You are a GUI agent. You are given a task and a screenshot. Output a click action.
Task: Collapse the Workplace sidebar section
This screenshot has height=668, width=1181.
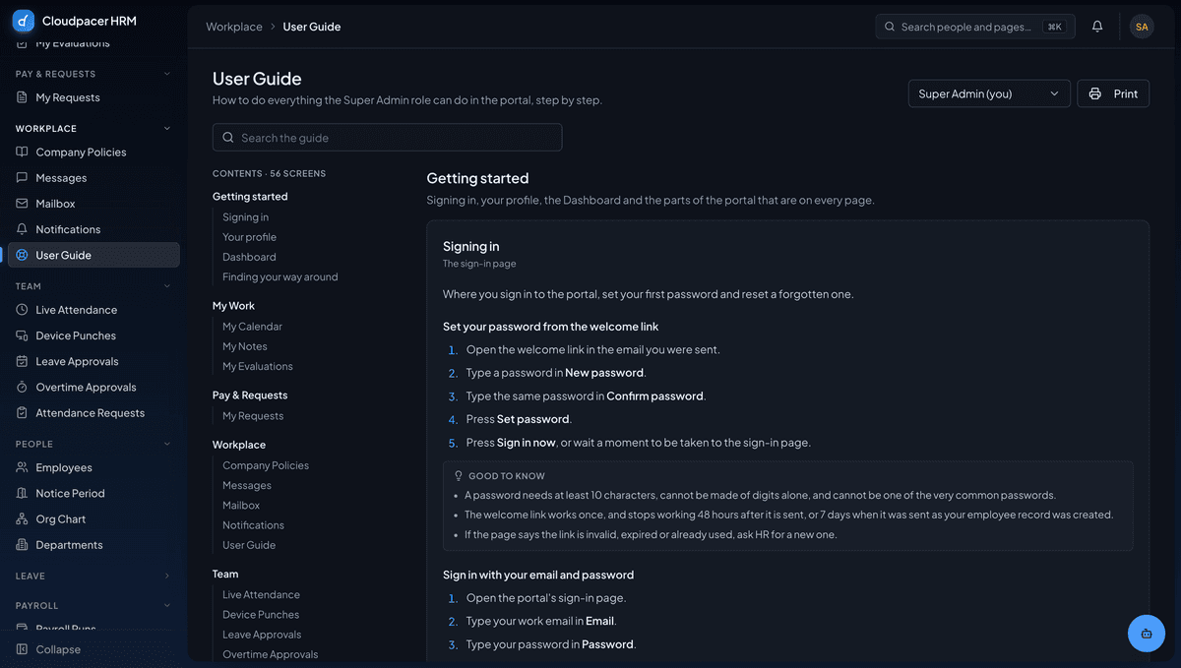[167, 129]
